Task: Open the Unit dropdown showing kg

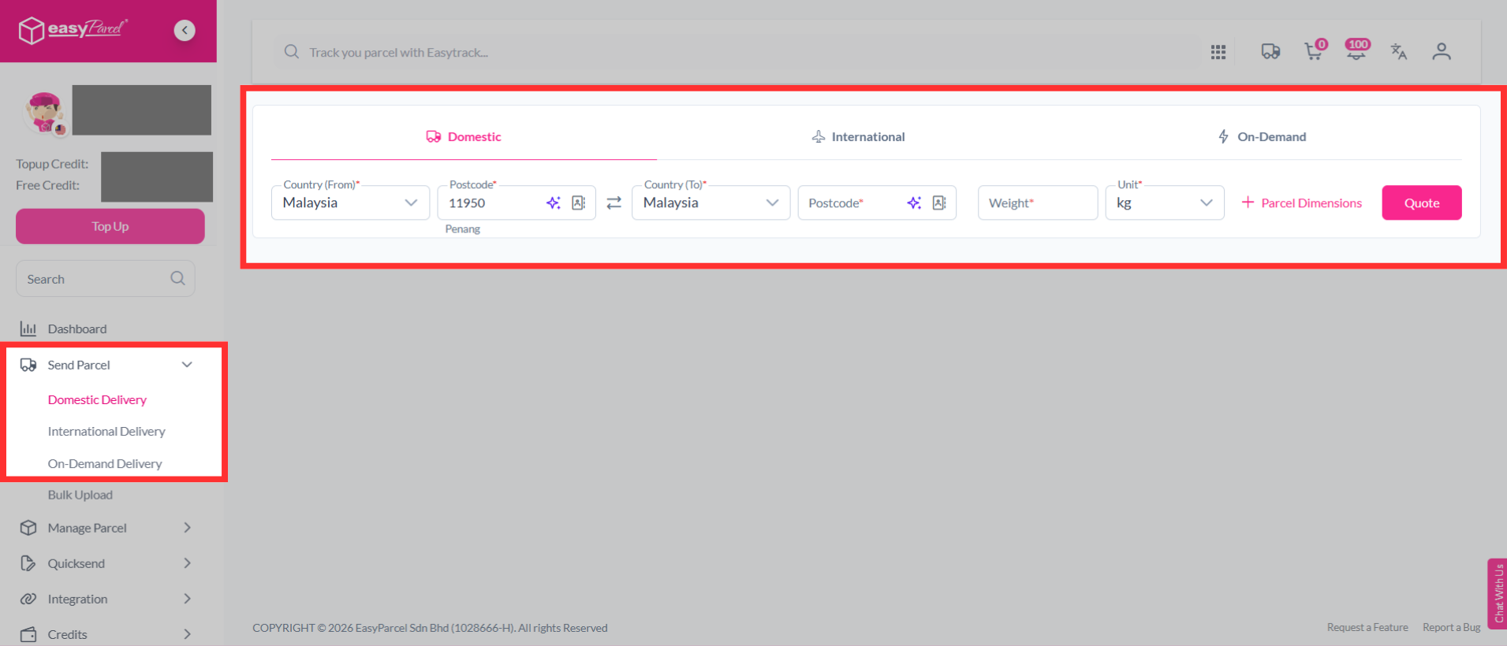Action: [1165, 202]
